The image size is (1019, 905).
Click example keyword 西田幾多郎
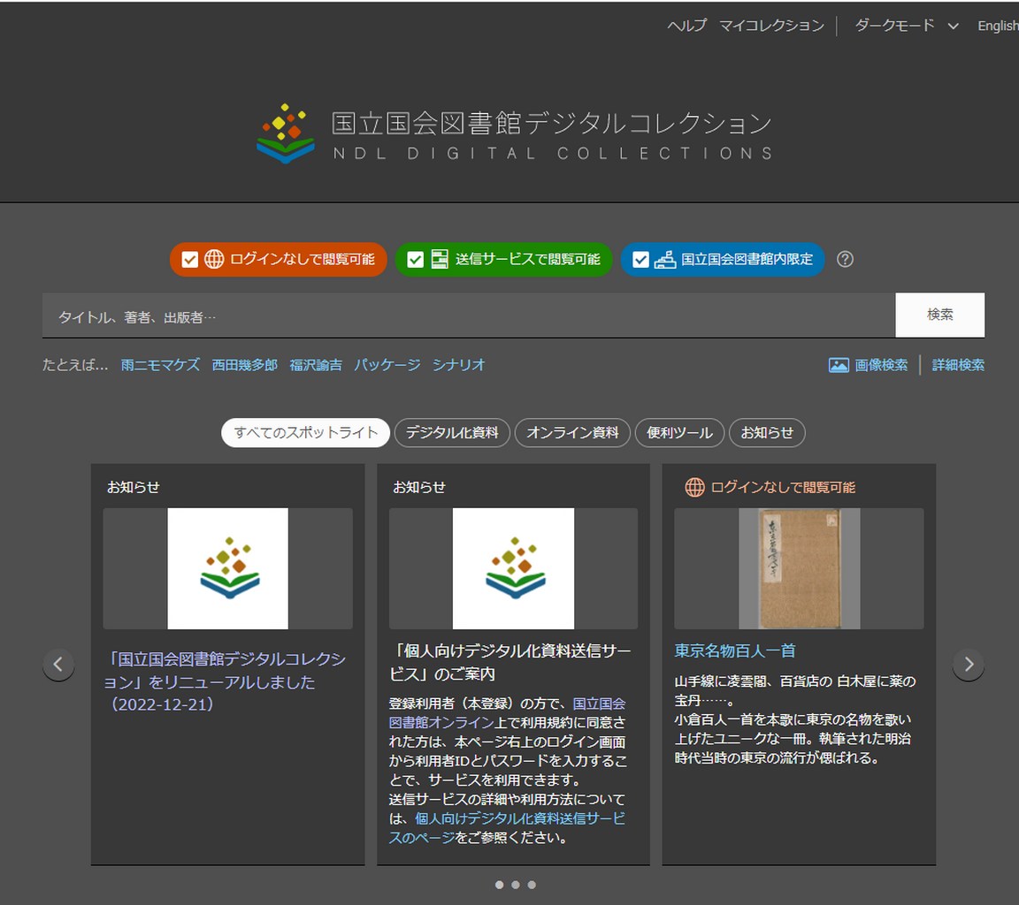coord(244,365)
